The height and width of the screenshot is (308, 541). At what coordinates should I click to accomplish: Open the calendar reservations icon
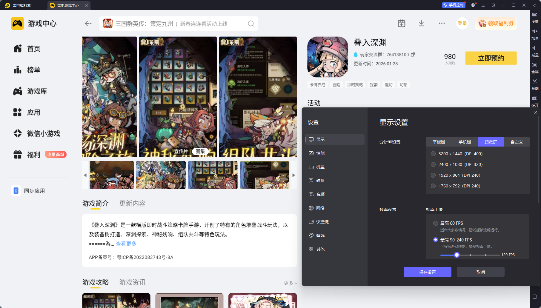[402, 23]
